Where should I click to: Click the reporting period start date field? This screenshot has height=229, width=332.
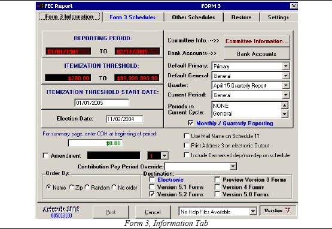click(x=68, y=52)
